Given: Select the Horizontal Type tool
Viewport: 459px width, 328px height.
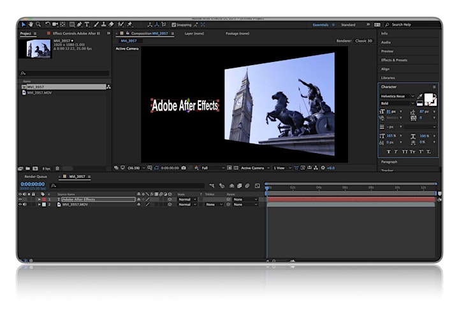Looking at the screenshot, I should pyautogui.click(x=87, y=25).
